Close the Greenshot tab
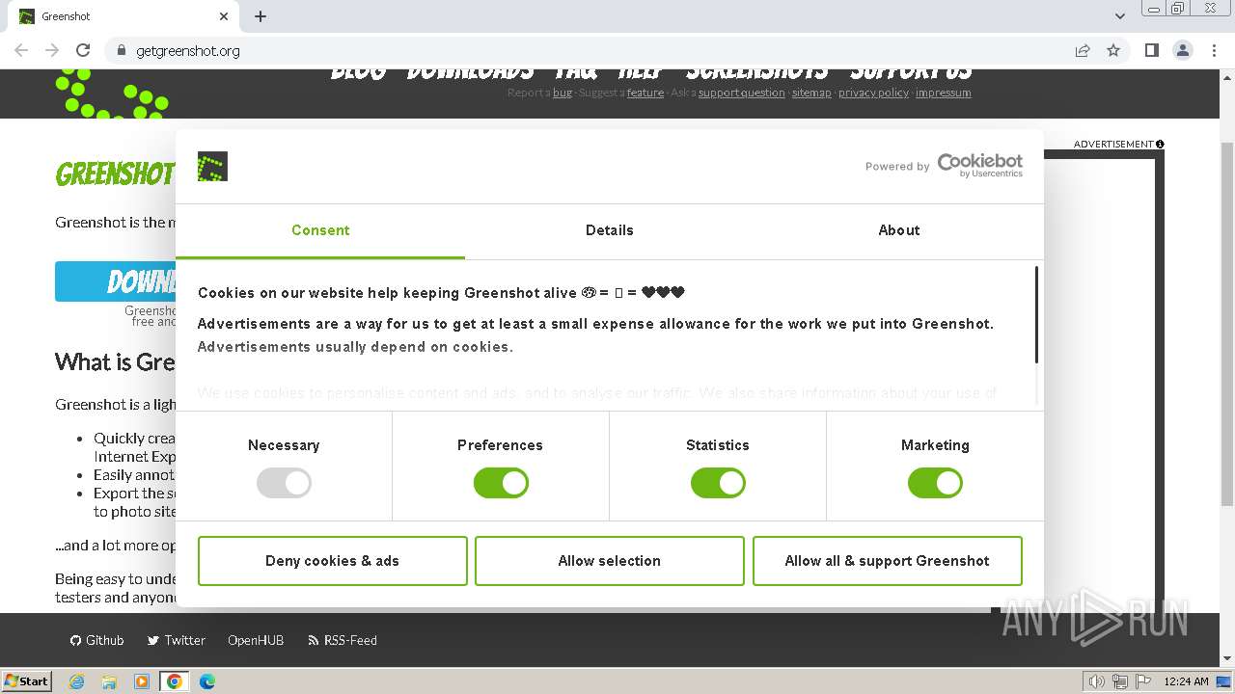1235x694 pixels. click(224, 16)
